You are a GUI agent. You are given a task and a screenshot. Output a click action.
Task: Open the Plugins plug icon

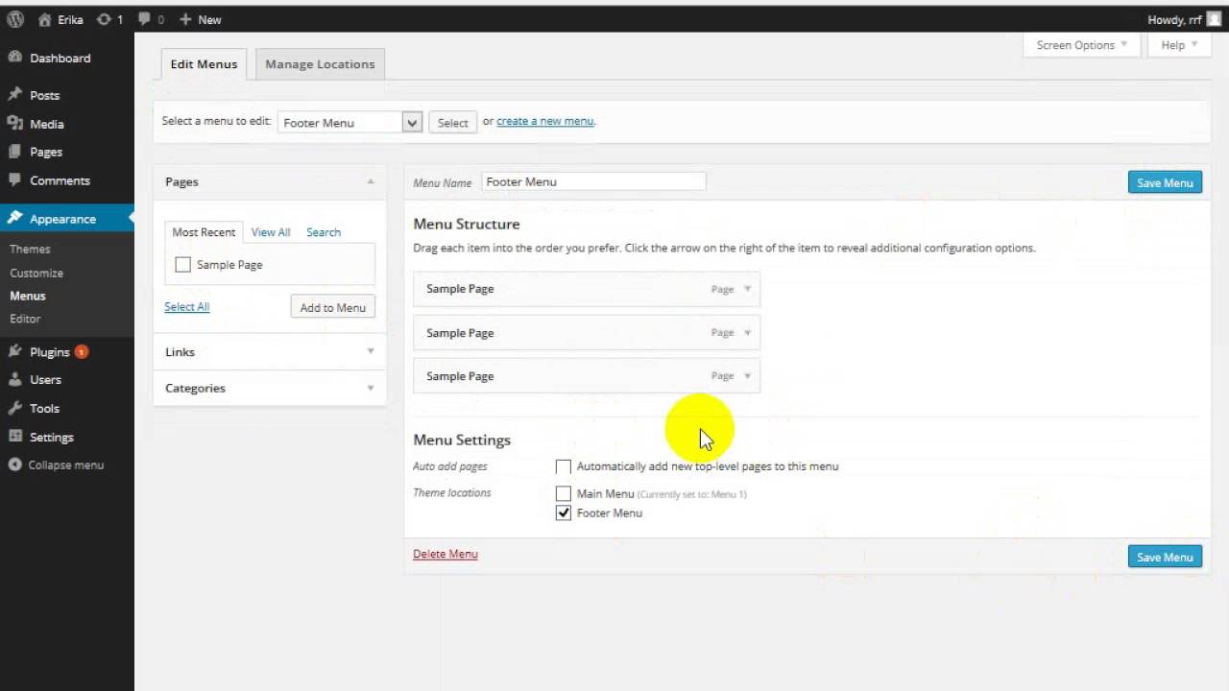tap(15, 352)
